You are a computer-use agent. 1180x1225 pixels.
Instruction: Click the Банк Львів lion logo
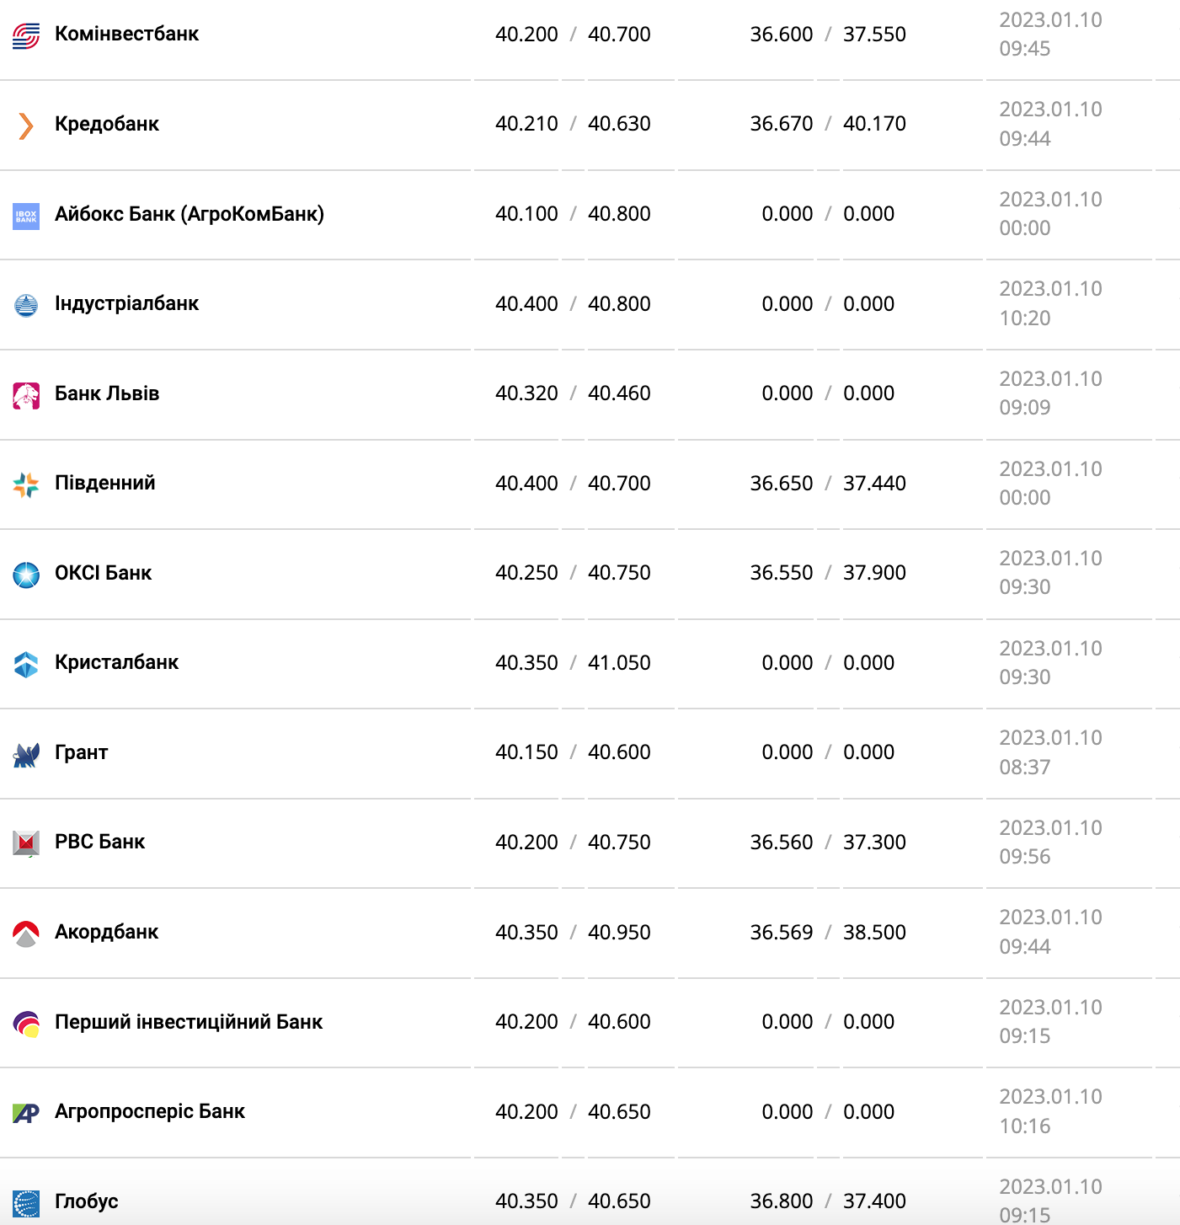click(x=26, y=395)
